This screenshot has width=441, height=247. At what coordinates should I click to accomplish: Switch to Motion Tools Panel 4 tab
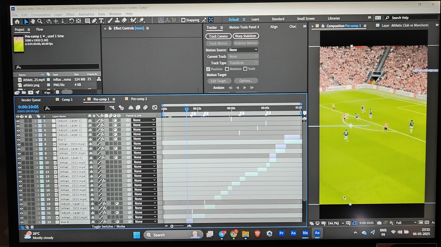coord(244,27)
